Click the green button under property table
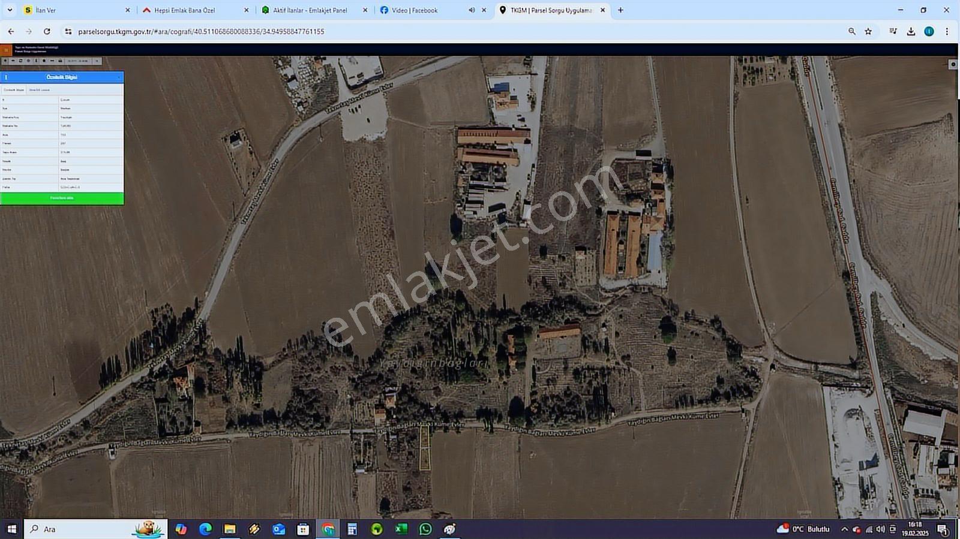The width and height of the screenshot is (960, 539). (62, 198)
